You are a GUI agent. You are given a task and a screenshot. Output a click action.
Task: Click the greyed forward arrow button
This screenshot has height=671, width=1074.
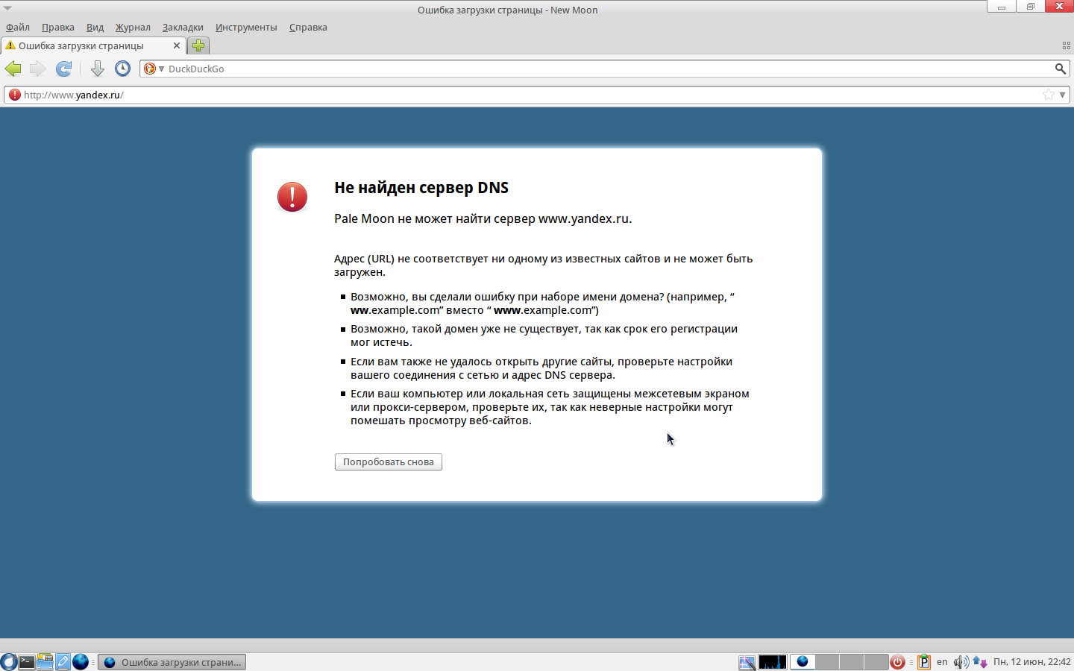(x=37, y=69)
